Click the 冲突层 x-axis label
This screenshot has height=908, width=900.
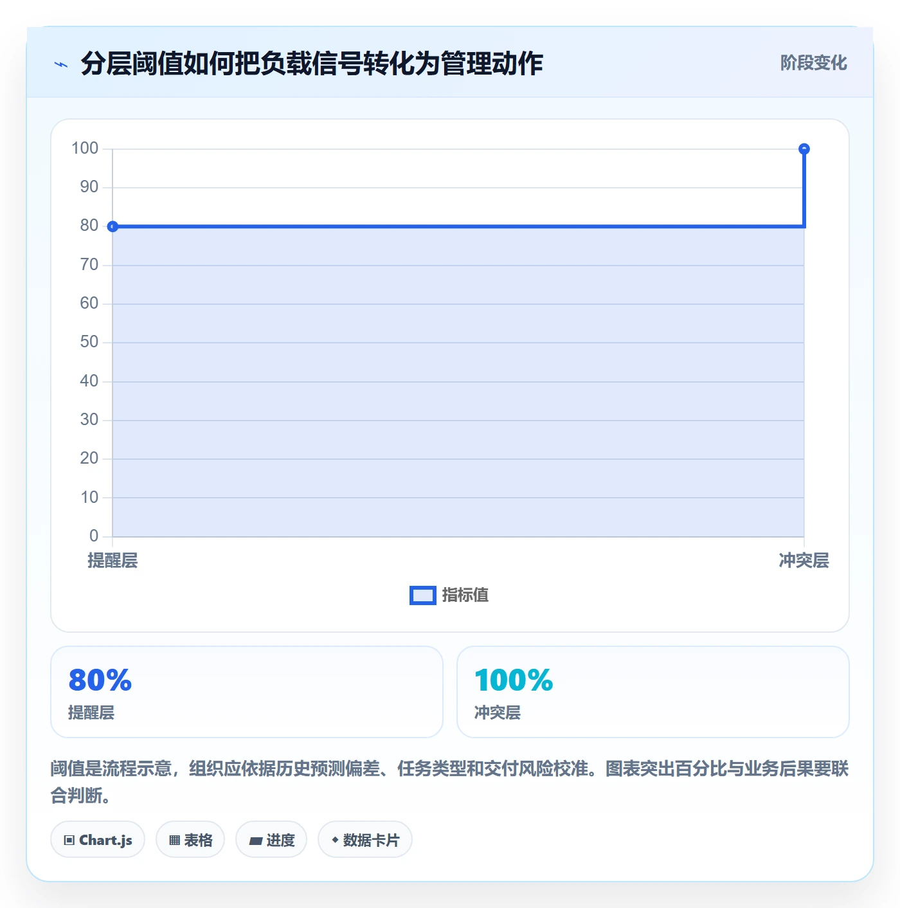[804, 561]
